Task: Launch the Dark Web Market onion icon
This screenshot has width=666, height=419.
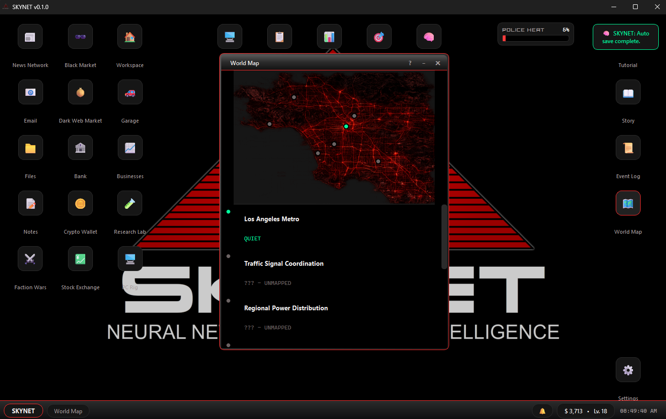Action: (80, 92)
